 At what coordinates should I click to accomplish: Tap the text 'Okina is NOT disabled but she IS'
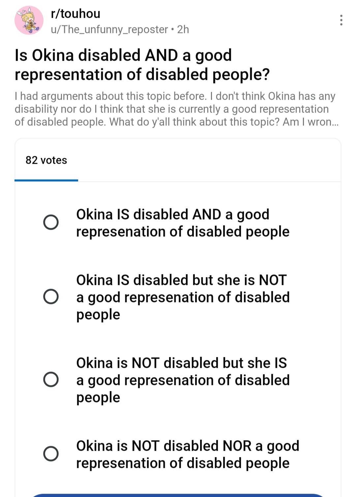(181, 363)
